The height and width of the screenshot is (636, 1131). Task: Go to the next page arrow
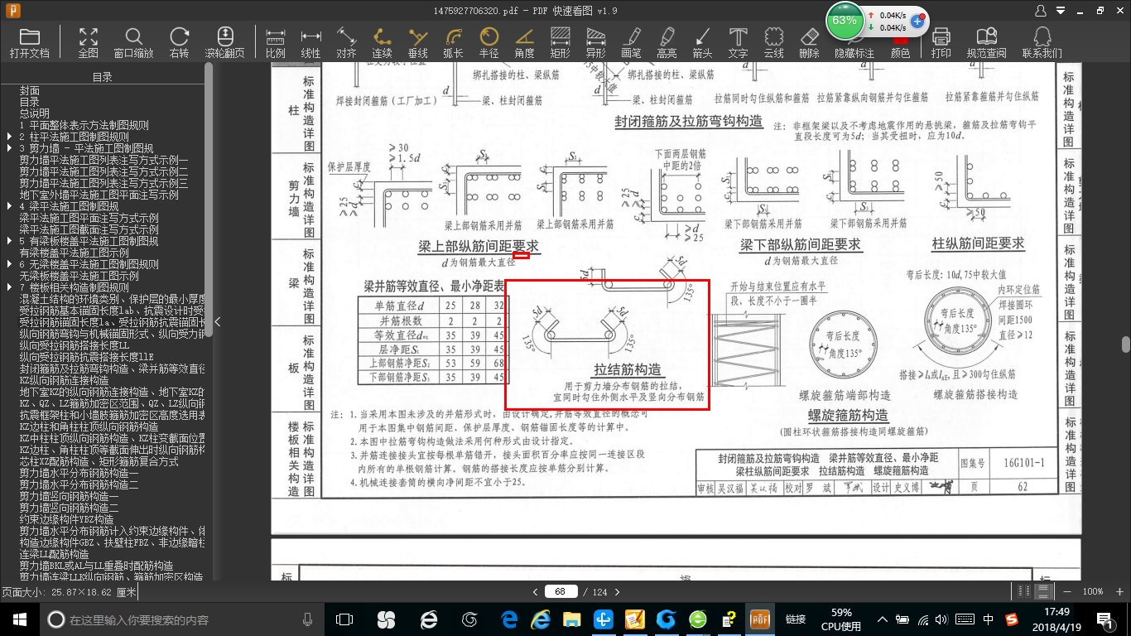(x=616, y=591)
